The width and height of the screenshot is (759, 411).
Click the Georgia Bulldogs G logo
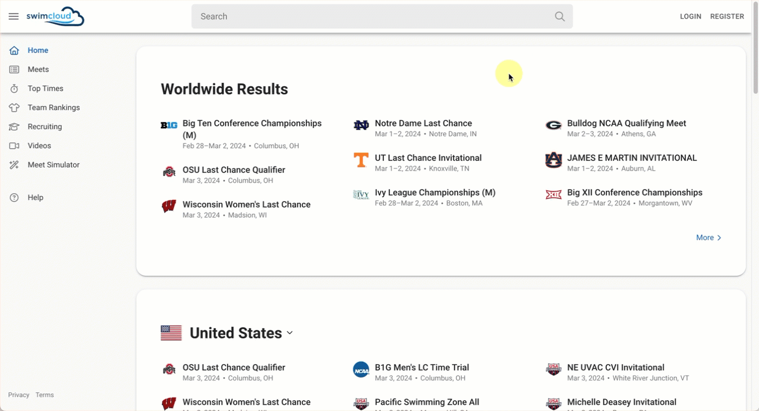553,125
